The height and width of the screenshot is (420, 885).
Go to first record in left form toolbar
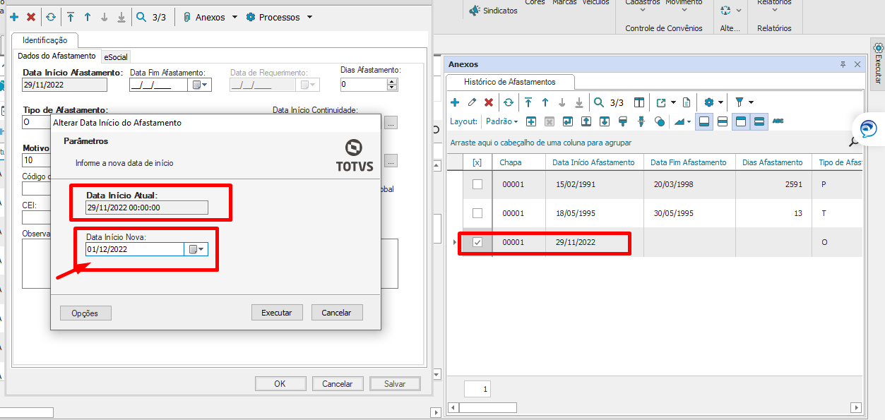70,17
